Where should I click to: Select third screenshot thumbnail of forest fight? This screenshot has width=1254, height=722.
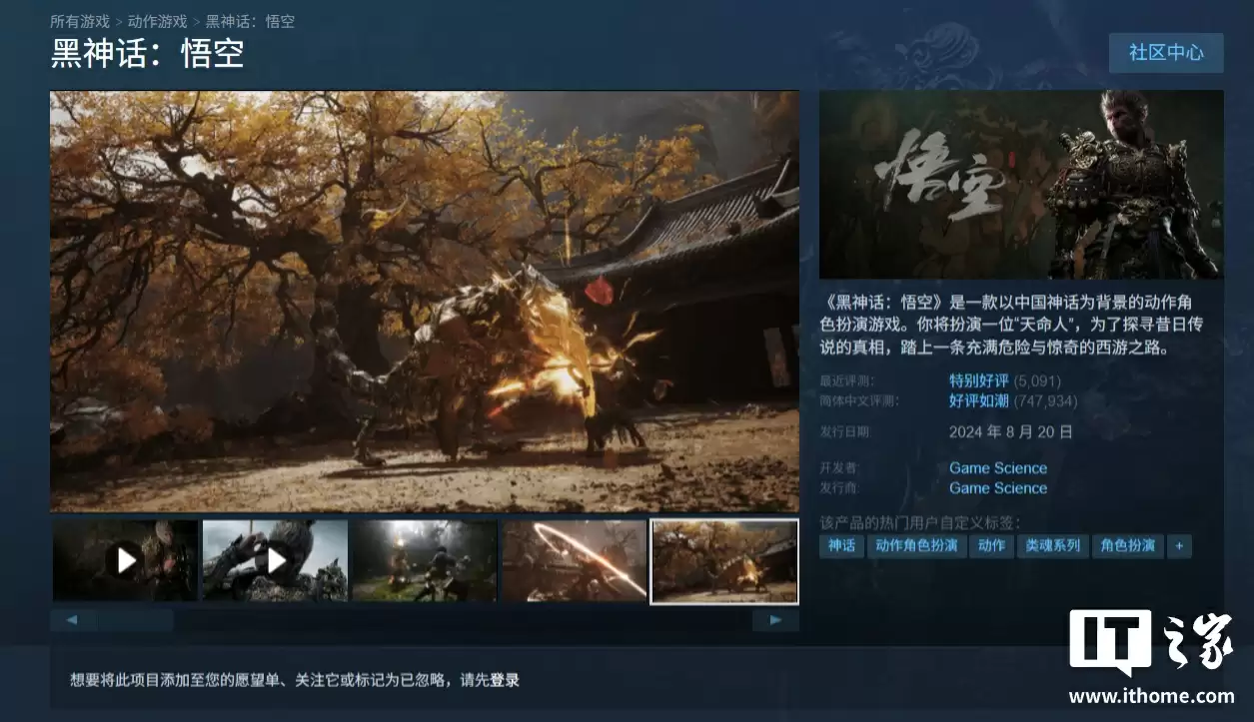(x=425, y=560)
